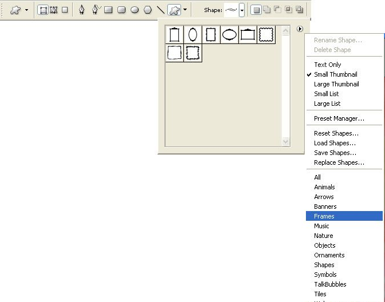Select the Freeform Pen tool
Screen dimensions: 385x302
pyautogui.click(x=95, y=10)
